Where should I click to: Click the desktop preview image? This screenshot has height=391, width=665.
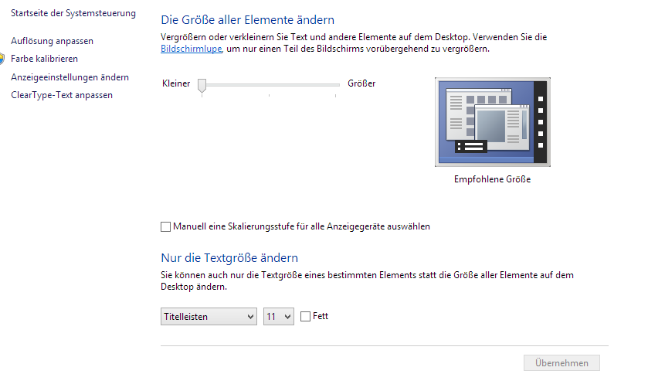[x=493, y=122]
